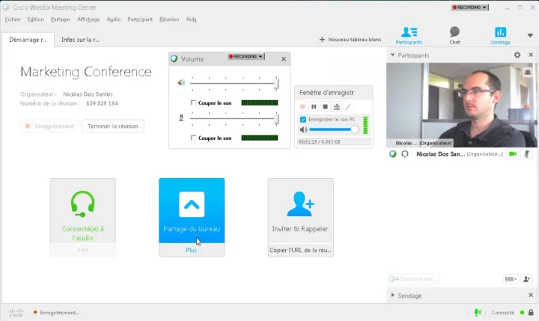
Task: Mute Nicolas Dos Santos' microphone
Action: (x=527, y=153)
